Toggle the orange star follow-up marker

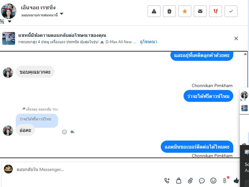185,11
